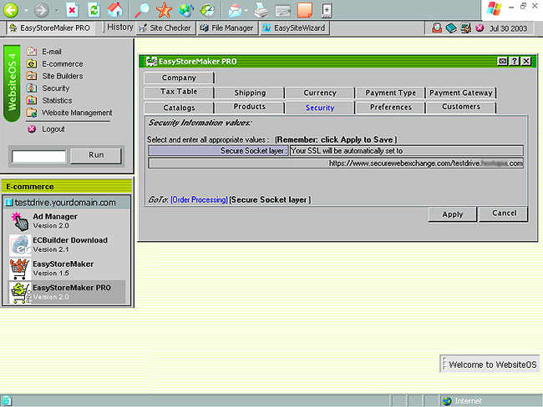Click the green Refresh icon
Screen dimensions: 543x407
coord(94,10)
